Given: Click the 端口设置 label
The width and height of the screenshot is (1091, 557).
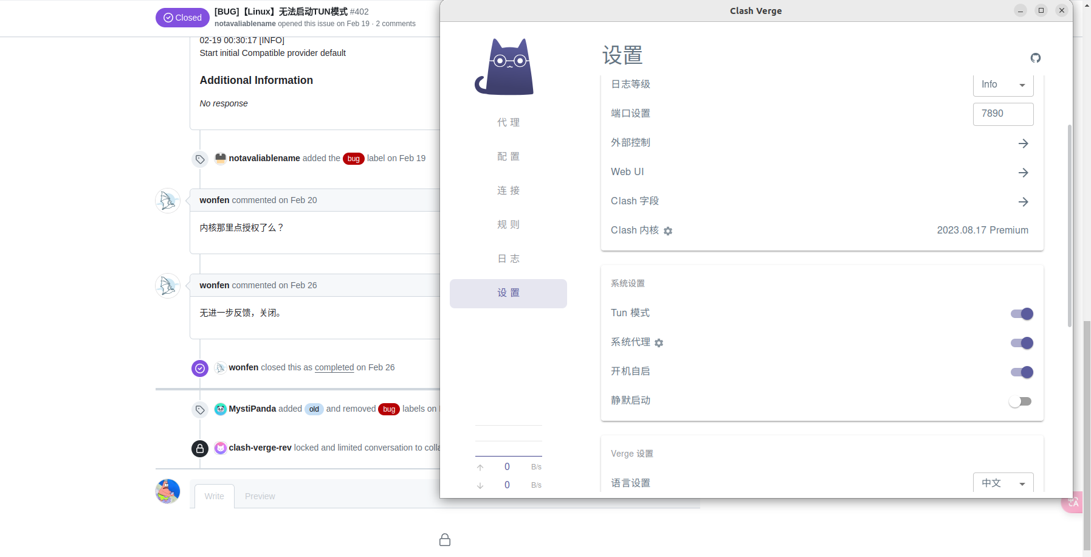Looking at the screenshot, I should (630, 114).
